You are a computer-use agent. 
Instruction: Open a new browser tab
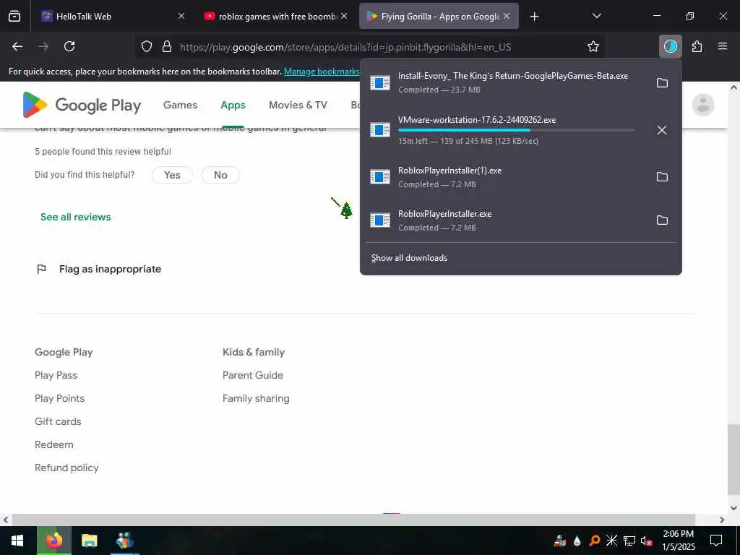tap(534, 17)
